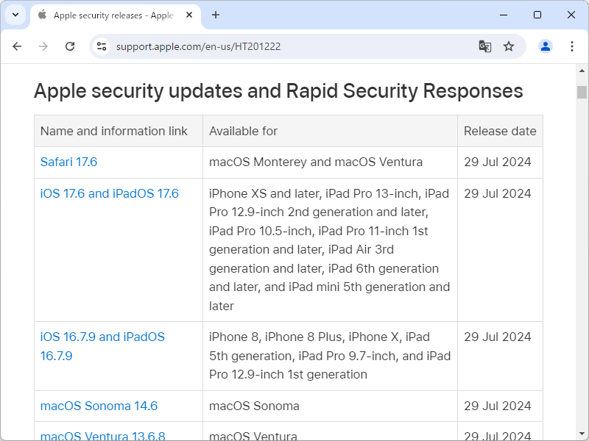The image size is (589, 441).
Task: Reload the page using the refresh icon
Action: 70,46
